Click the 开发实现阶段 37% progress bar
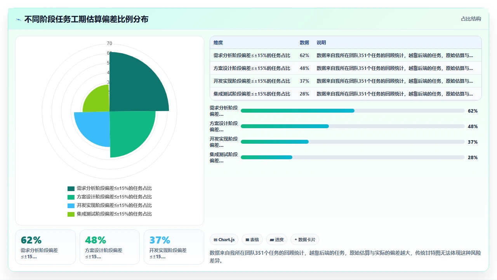 tap(353, 142)
